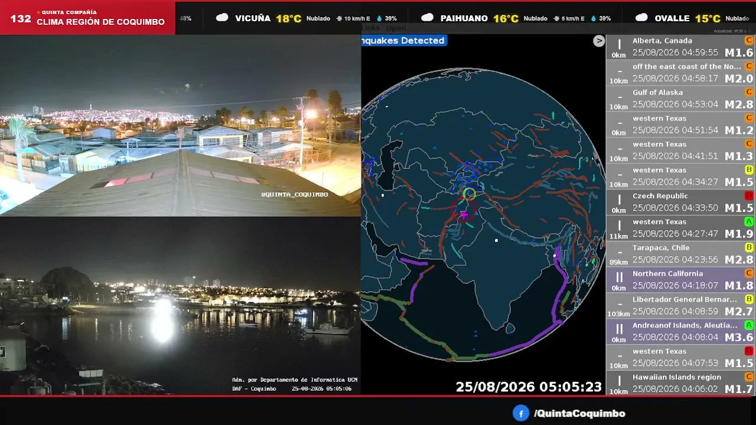756x425 pixels.
Task: Click the 89km depth value
Action: (x=619, y=262)
